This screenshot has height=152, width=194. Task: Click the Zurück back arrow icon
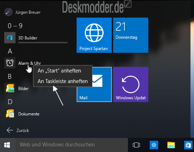click(10, 130)
